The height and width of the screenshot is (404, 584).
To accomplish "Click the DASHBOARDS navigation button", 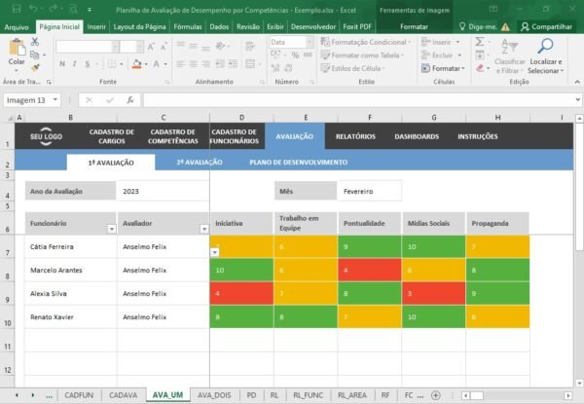I will point(417,136).
